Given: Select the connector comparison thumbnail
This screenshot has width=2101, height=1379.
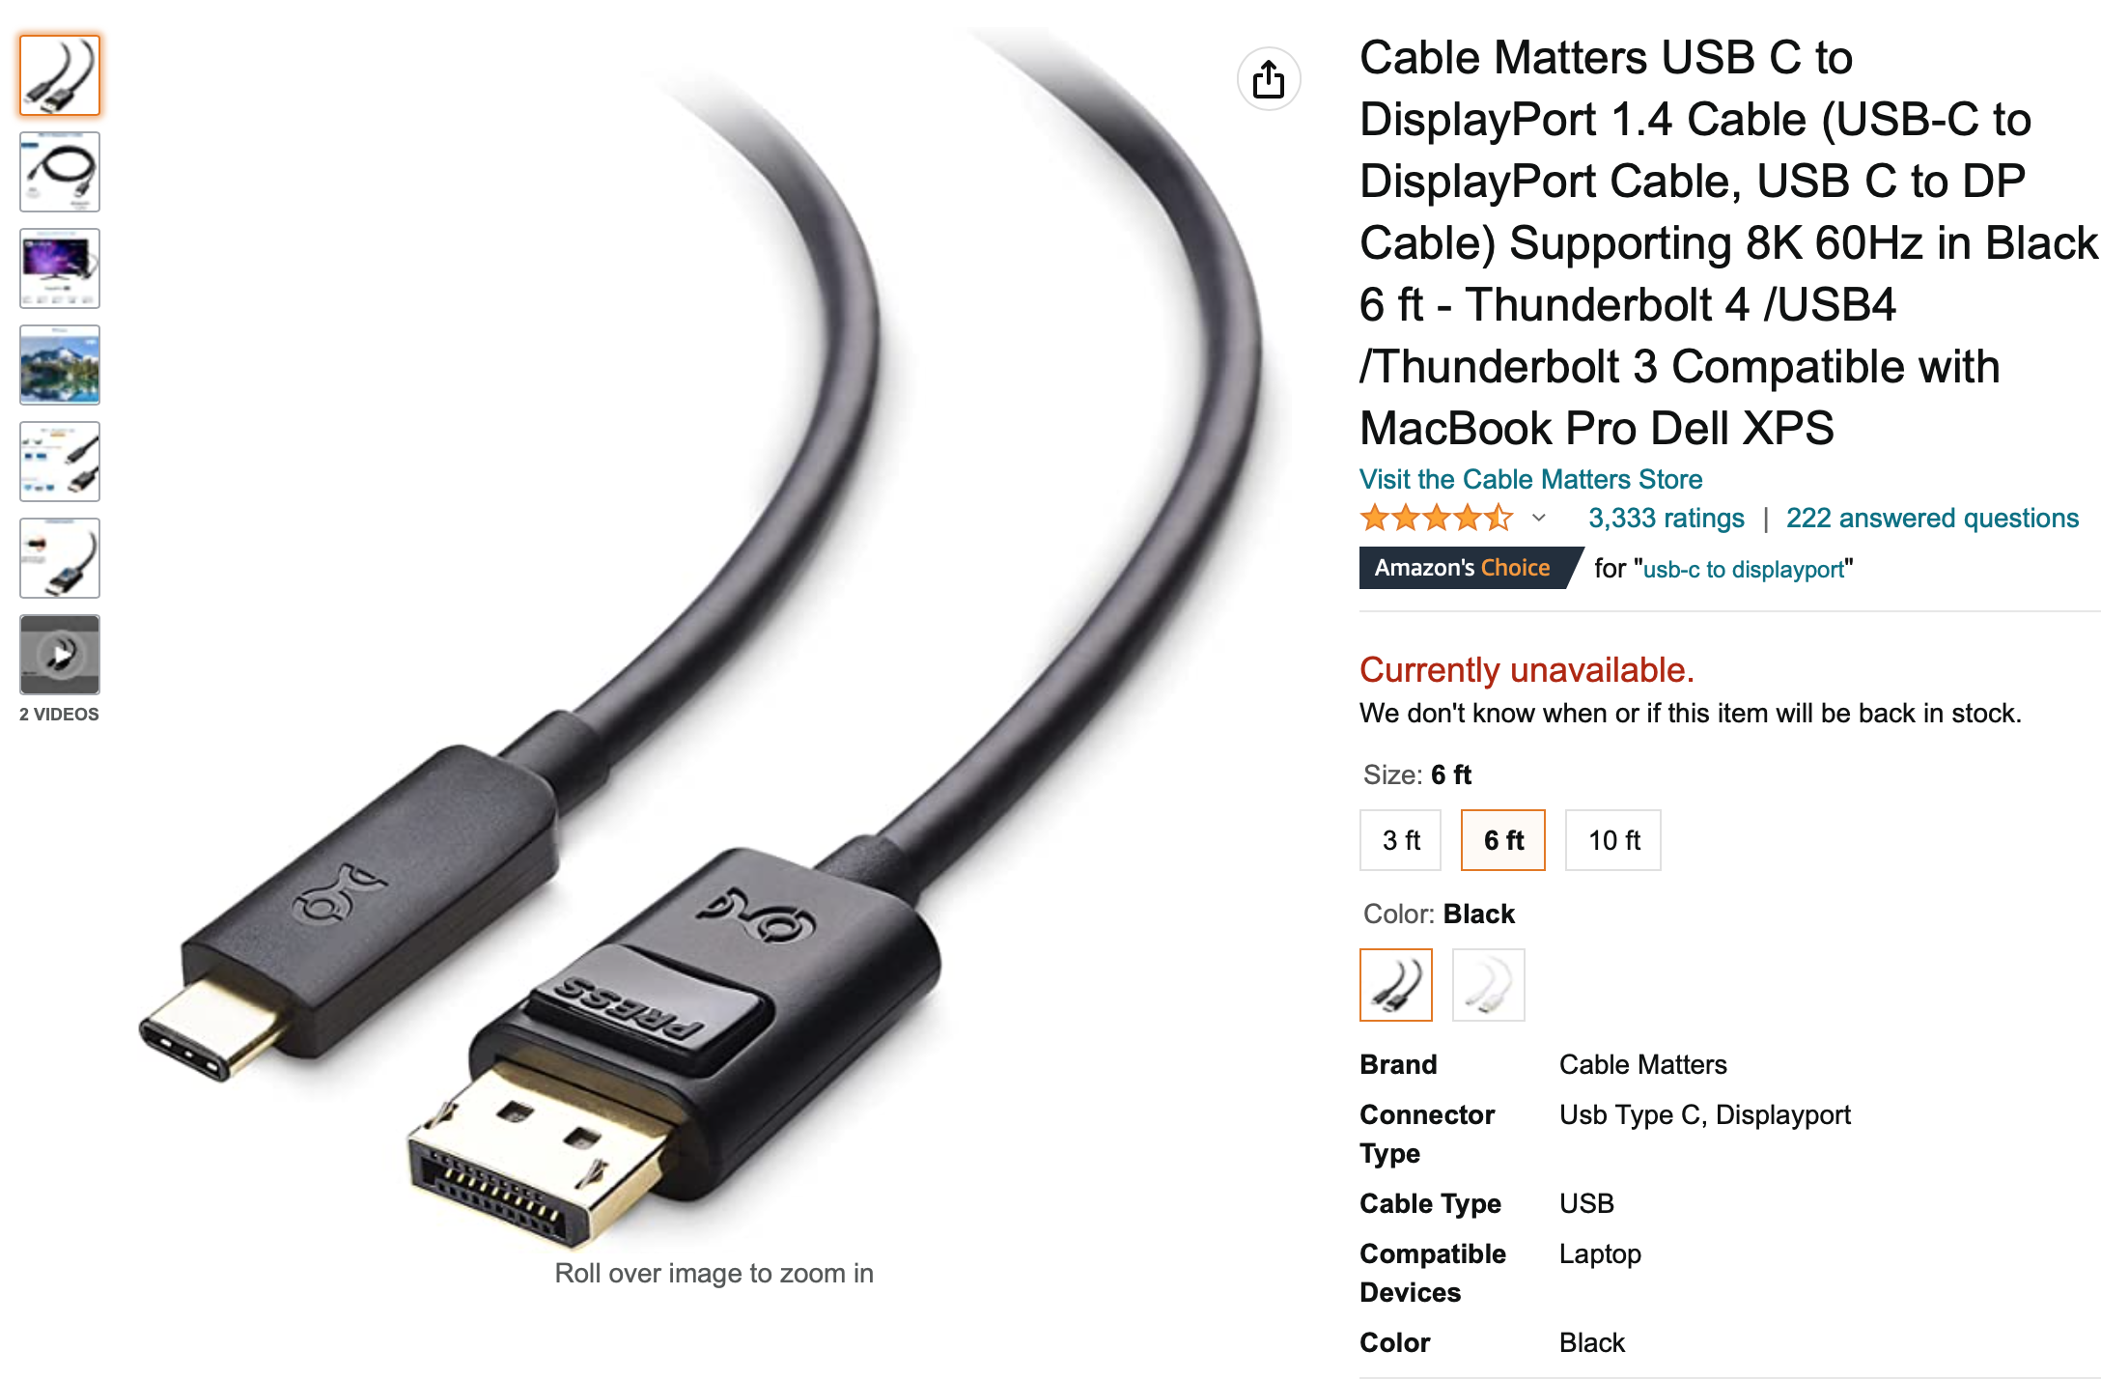Looking at the screenshot, I should click(x=60, y=462).
